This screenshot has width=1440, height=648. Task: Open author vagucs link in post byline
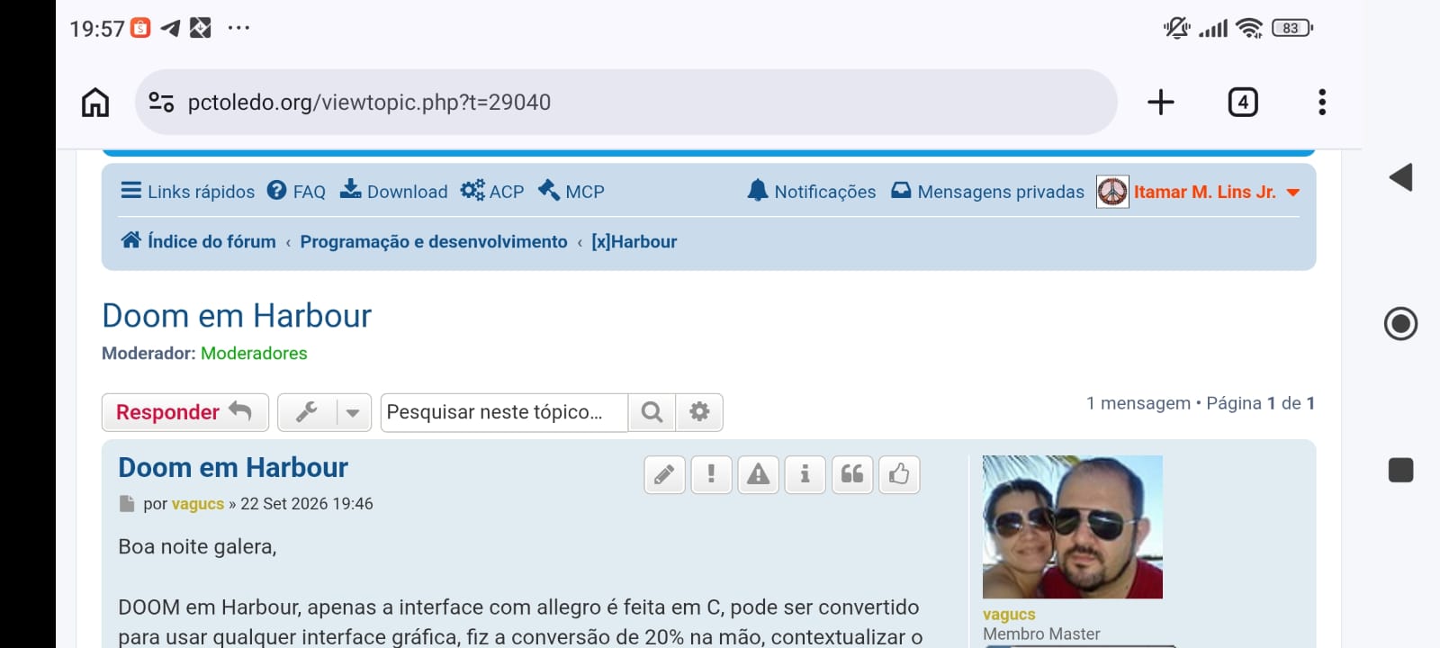(x=197, y=504)
